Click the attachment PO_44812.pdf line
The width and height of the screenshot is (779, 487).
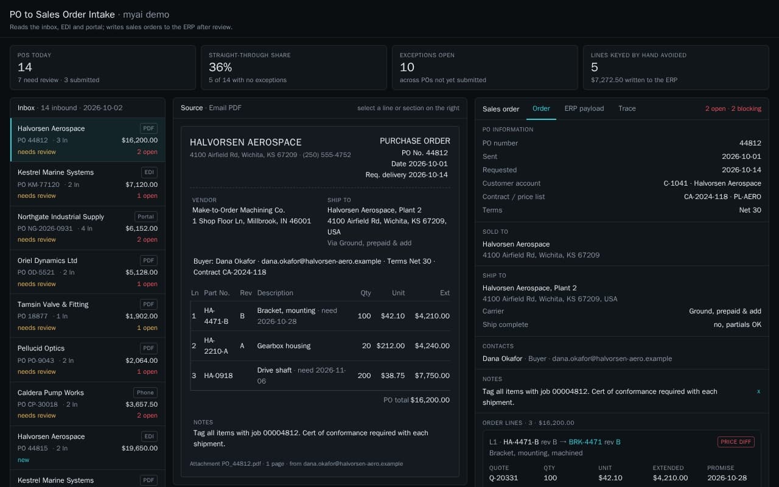296,464
